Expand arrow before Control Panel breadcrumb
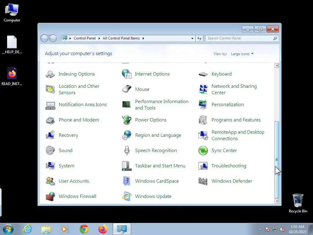 point(70,38)
